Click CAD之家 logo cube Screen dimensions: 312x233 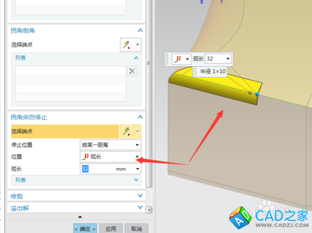coord(240,217)
